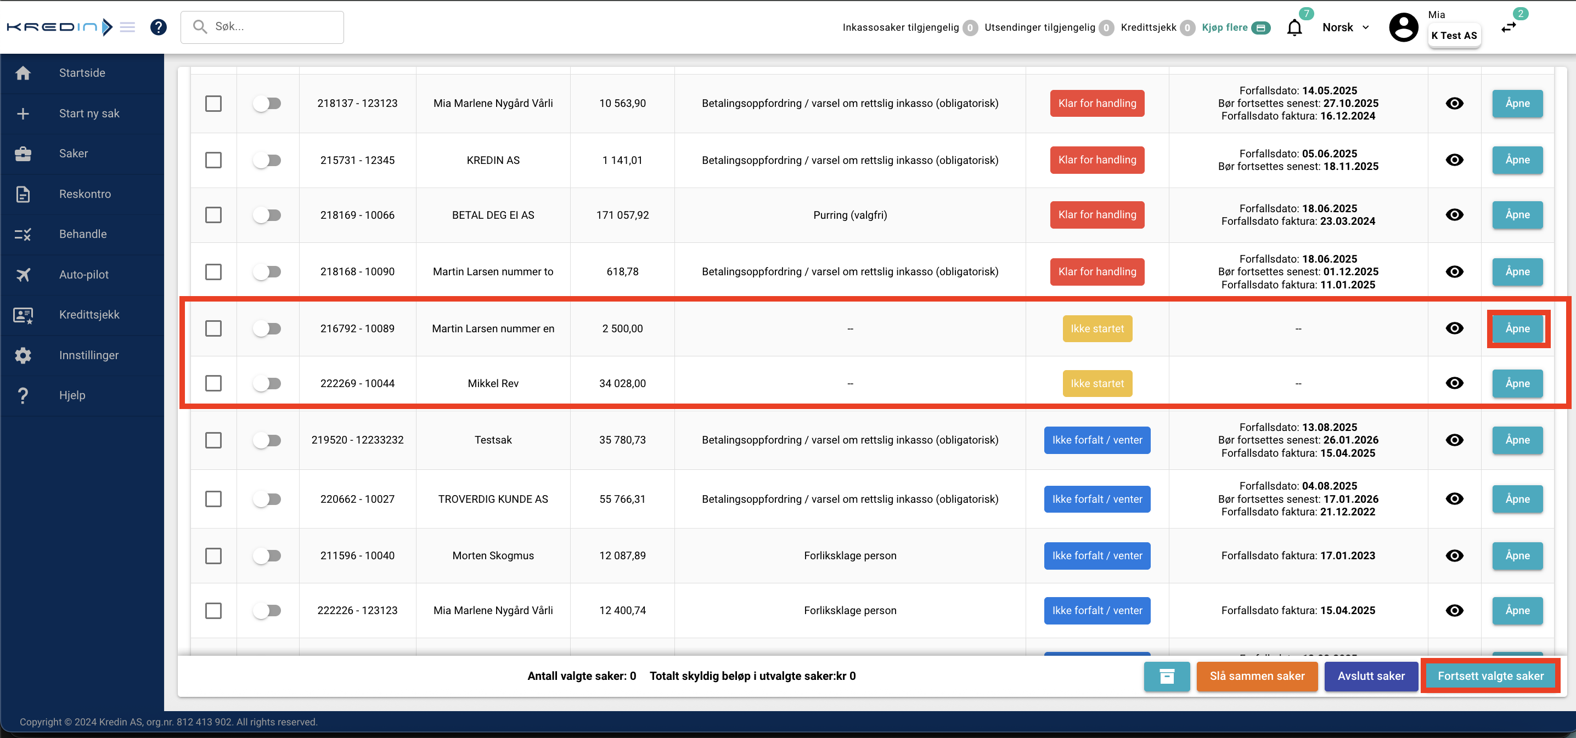Click eye icon for case 222226 row

pos(1454,610)
